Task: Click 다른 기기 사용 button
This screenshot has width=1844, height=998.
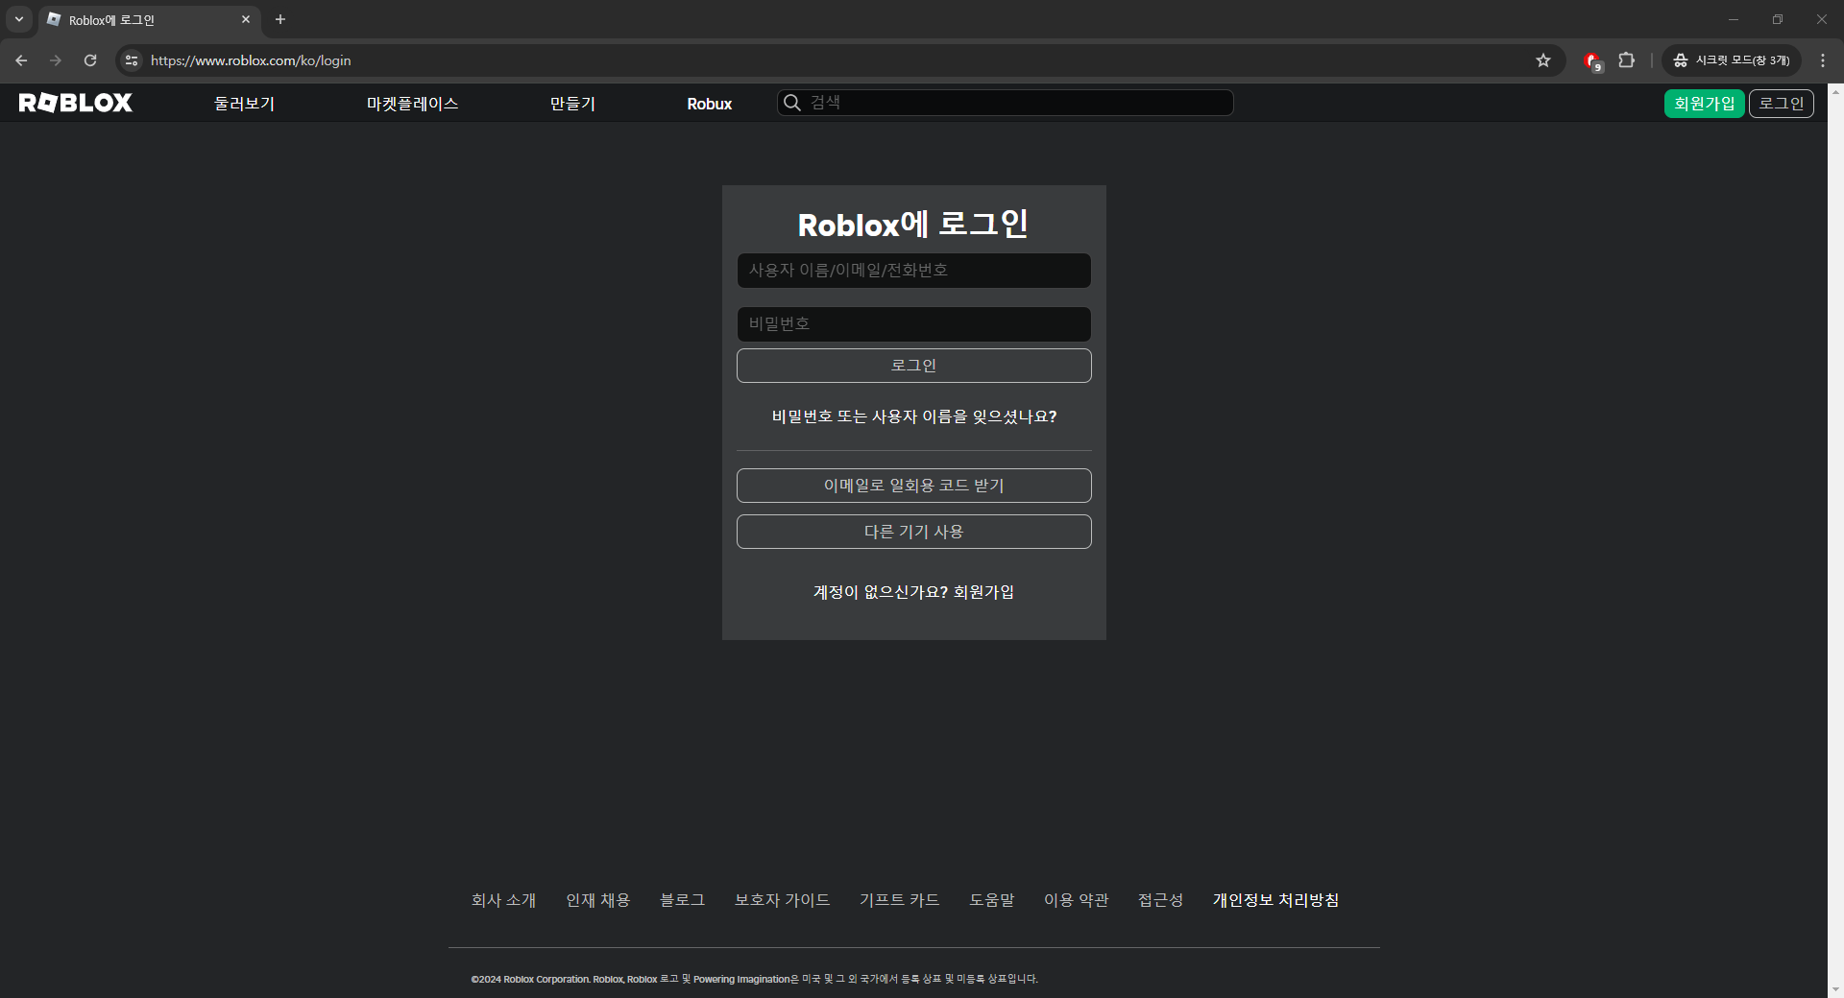Action: coord(914,532)
